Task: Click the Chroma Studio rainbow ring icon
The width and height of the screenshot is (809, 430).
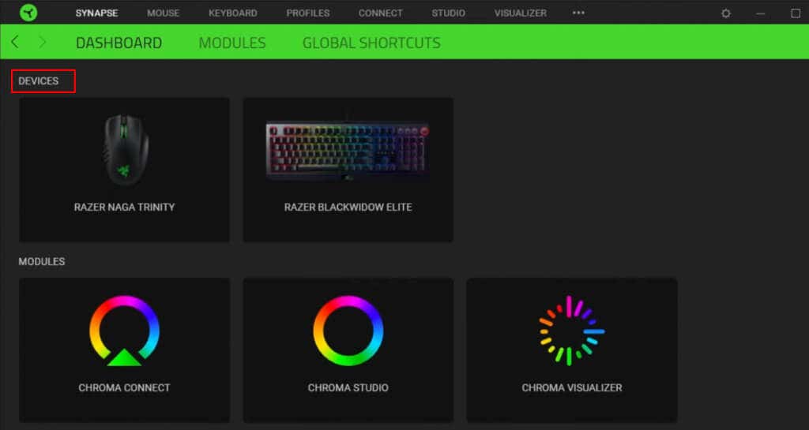Action: (x=348, y=331)
